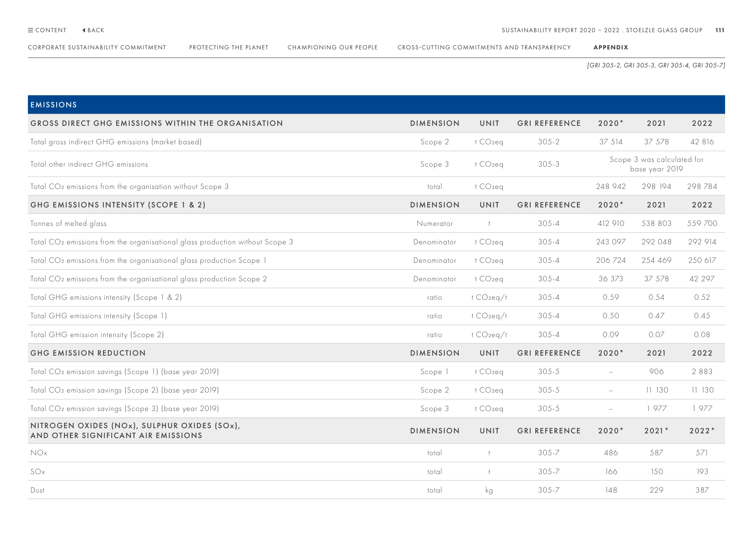Click the page number 111
Image resolution: width=753 pixels, height=533 pixels.
(720, 30)
